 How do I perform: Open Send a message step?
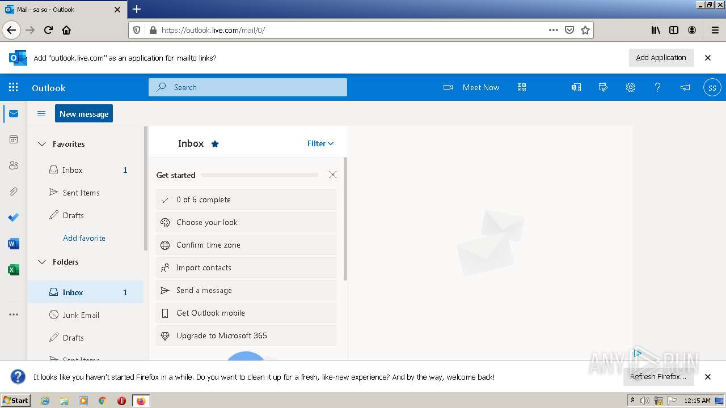pyautogui.click(x=246, y=290)
